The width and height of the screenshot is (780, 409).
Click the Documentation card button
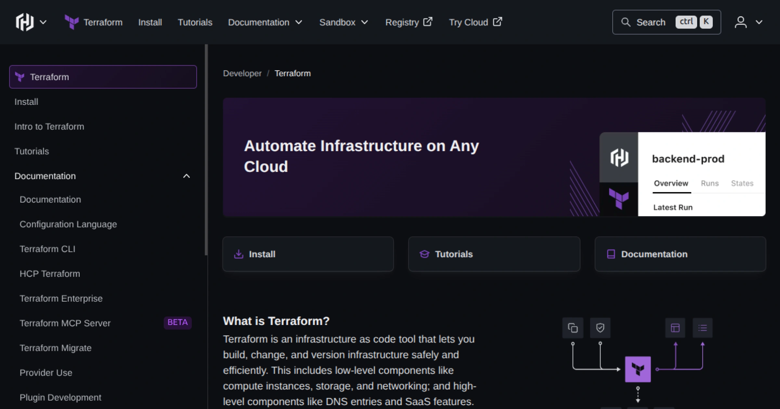[680, 254]
